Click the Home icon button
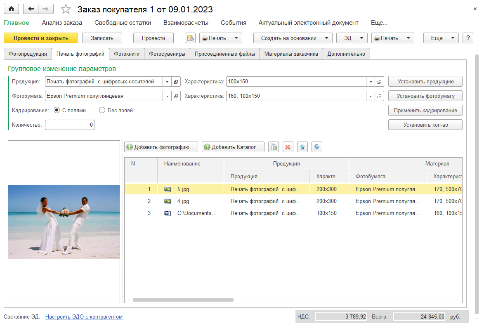484x326 pixels. (11, 9)
